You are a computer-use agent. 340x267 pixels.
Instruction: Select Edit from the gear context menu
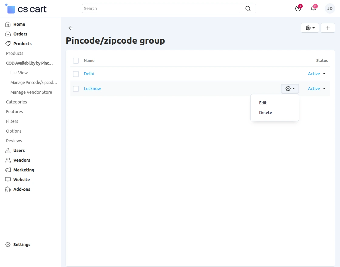(x=263, y=103)
